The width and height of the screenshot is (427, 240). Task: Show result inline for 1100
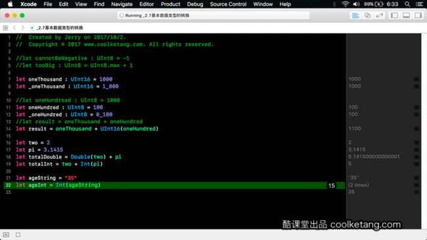[416, 129]
